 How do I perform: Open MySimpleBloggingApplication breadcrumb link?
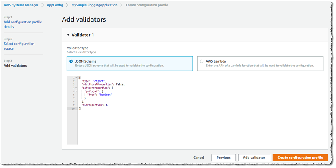tap(94, 5)
